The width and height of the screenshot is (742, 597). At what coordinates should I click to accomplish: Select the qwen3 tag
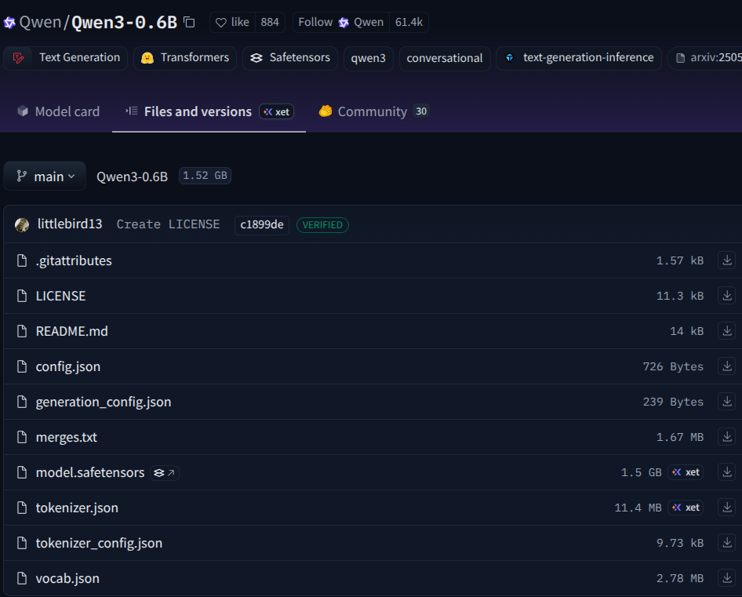(x=368, y=58)
